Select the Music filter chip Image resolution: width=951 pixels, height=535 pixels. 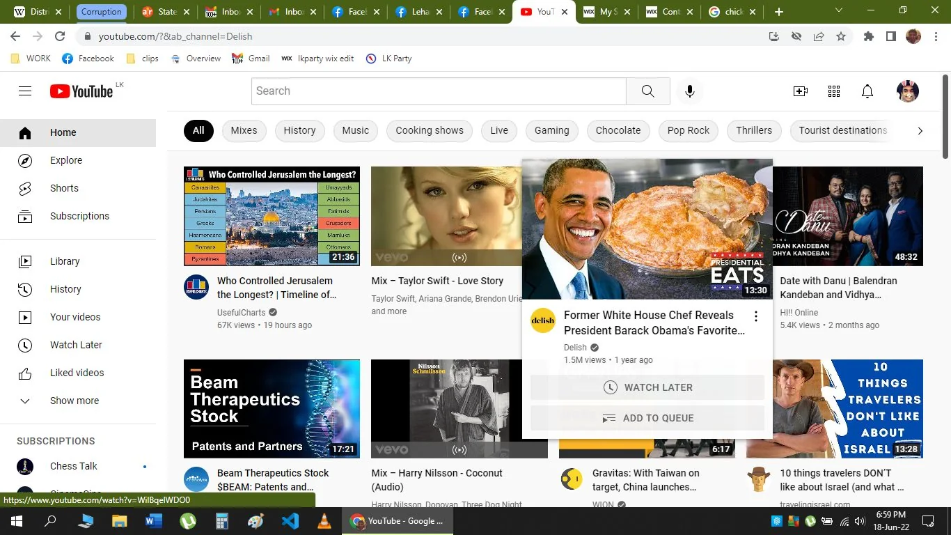click(355, 130)
